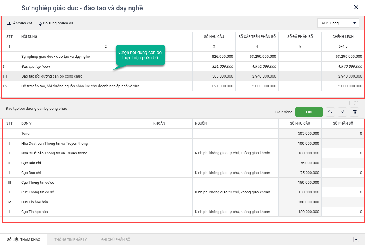Open the ĐVT: Đồng unit dropdown
Image resolution: width=365 pixels, height=246 pixels.
pyautogui.click(x=338, y=23)
